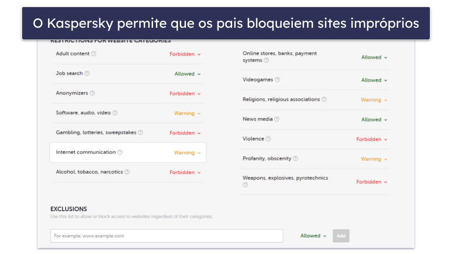Change Alcohol, tobacco, narcotics restriction

tap(185, 173)
